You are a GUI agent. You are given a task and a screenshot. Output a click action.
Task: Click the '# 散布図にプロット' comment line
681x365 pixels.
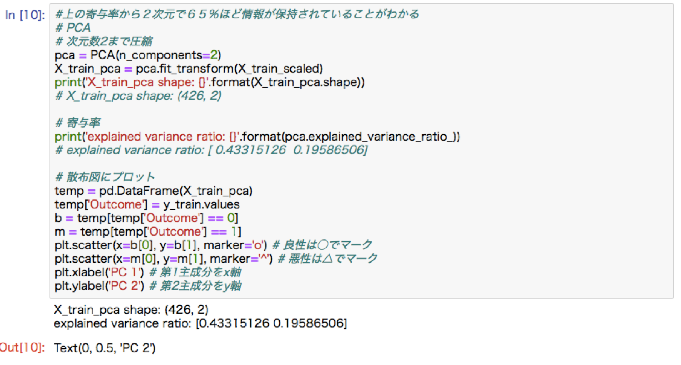pyautogui.click(x=105, y=177)
